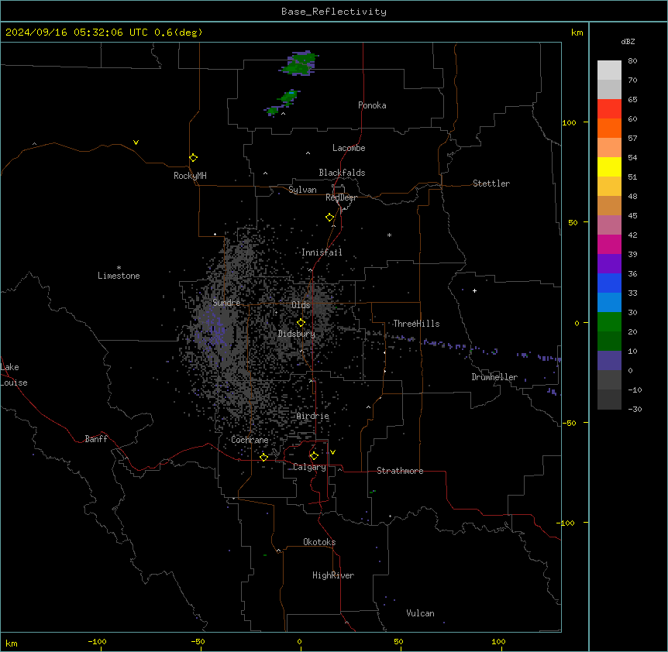Select the pink 45-42 dBZ legend swatch
Viewport: 668px width, 652px height.
click(x=609, y=225)
